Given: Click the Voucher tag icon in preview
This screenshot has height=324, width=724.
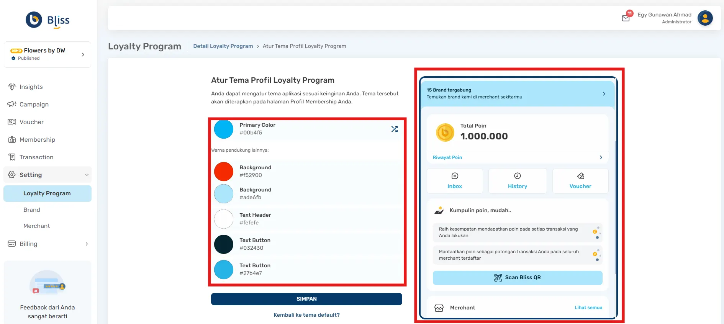Looking at the screenshot, I should pyautogui.click(x=580, y=176).
